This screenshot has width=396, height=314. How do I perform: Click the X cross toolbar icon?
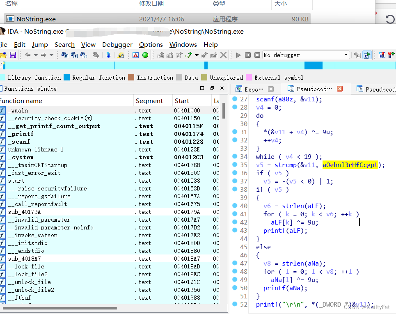224,55
